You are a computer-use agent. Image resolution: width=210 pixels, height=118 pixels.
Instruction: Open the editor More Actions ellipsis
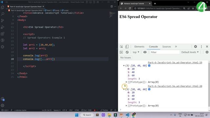115,7
